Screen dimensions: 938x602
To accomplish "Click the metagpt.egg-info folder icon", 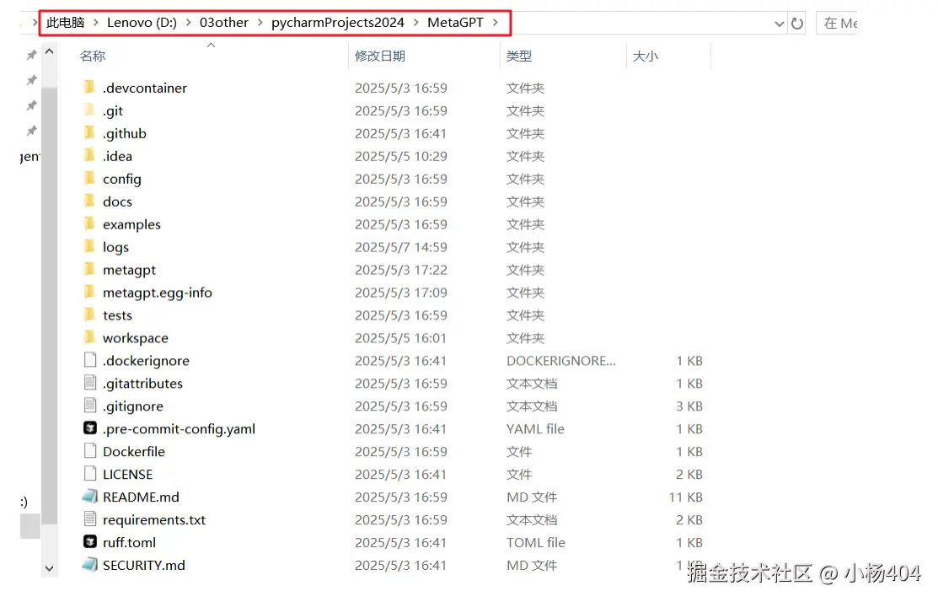I will pyautogui.click(x=89, y=292).
